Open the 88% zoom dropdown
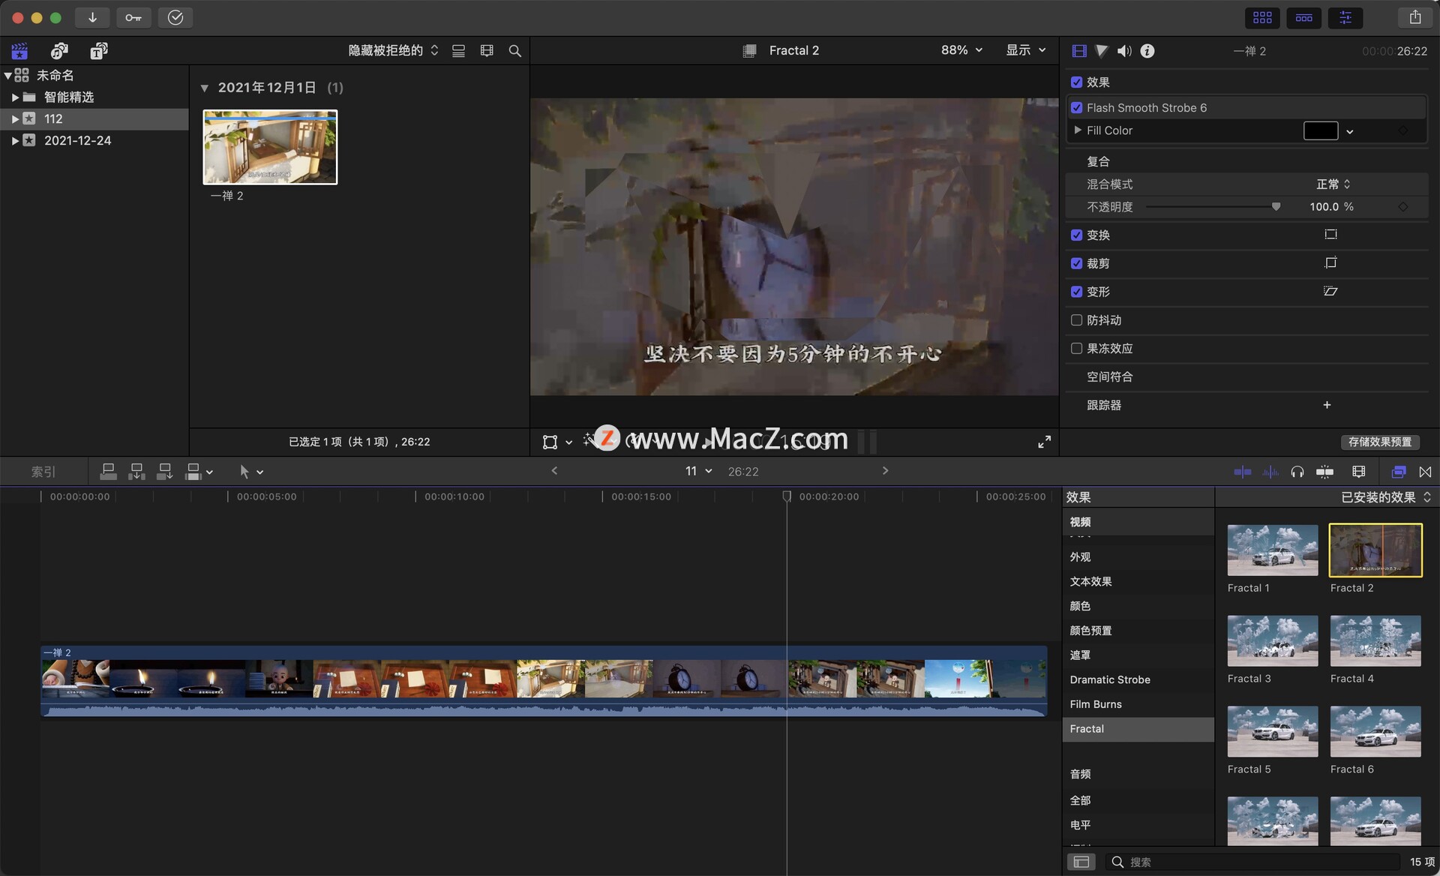Viewport: 1440px width, 876px height. (961, 50)
